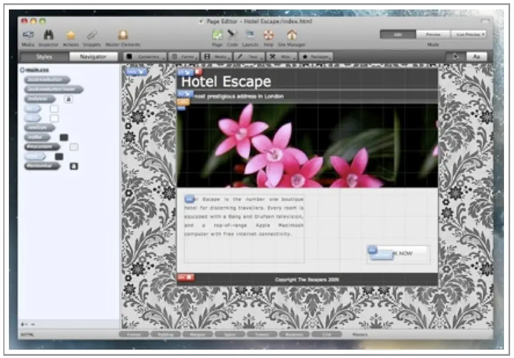This screenshot has height=358, width=514.
Task: Open the Media panel from the toolbar
Action: [x=28, y=35]
